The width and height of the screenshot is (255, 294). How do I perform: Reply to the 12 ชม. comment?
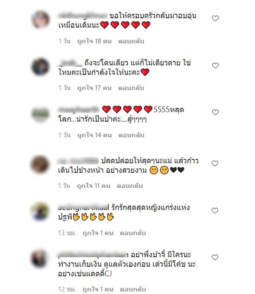pos(133,289)
